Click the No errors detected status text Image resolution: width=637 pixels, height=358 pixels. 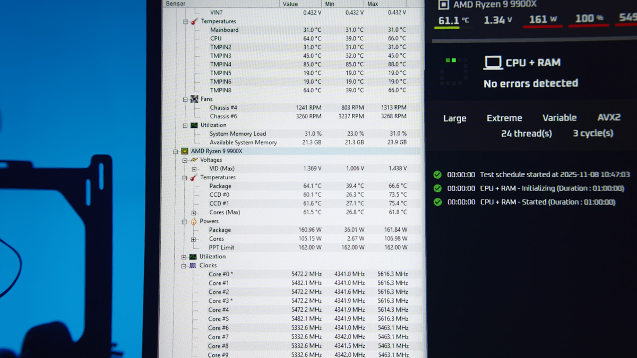point(531,83)
